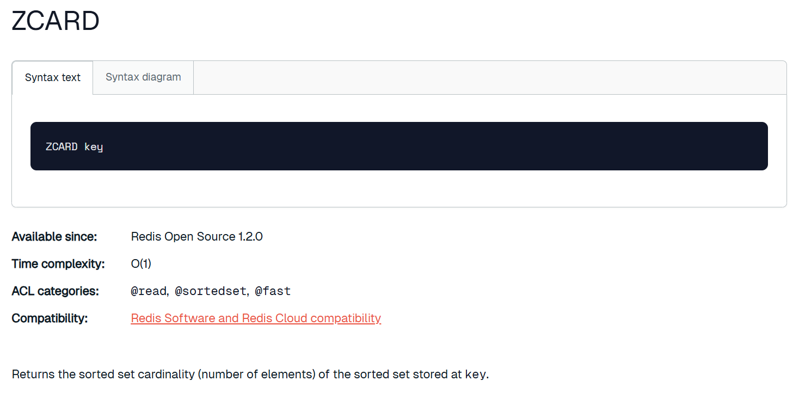Switch to the Syntax text tab

[x=53, y=77]
